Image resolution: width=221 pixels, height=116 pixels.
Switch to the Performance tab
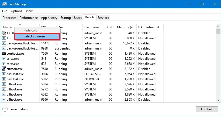(29, 18)
